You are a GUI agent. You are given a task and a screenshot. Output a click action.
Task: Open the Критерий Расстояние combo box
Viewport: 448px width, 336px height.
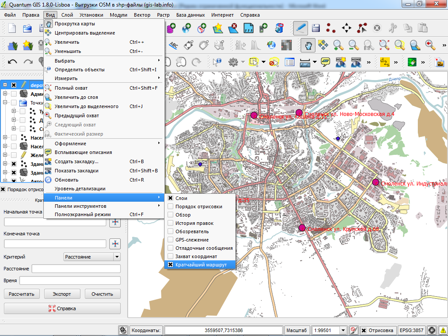(92, 257)
